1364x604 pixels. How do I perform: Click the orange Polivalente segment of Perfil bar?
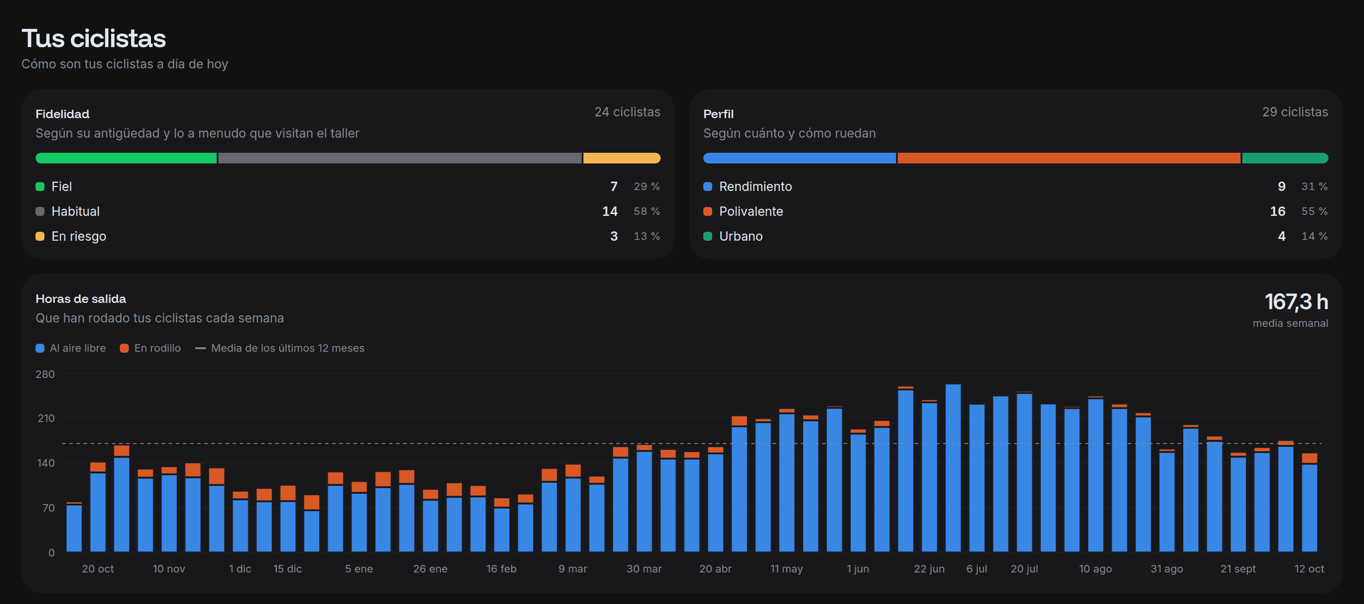(x=1069, y=158)
